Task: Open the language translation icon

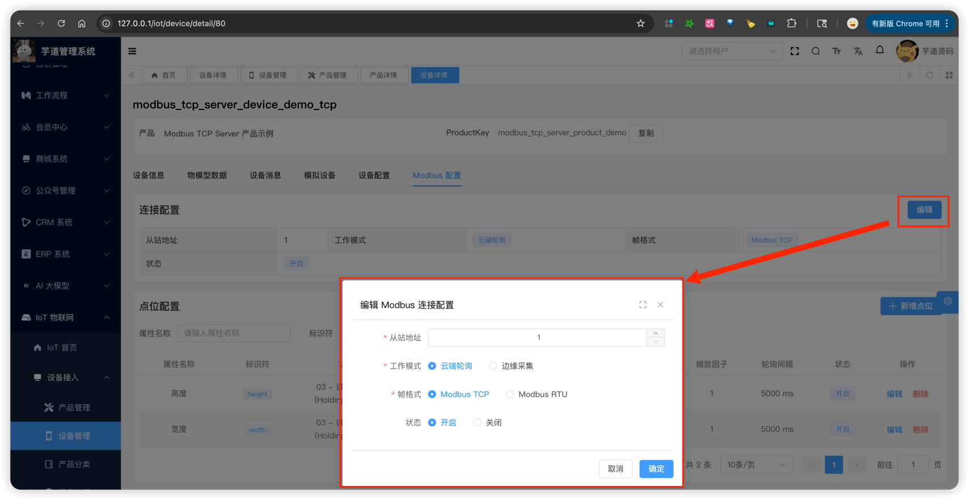Action: (858, 51)
